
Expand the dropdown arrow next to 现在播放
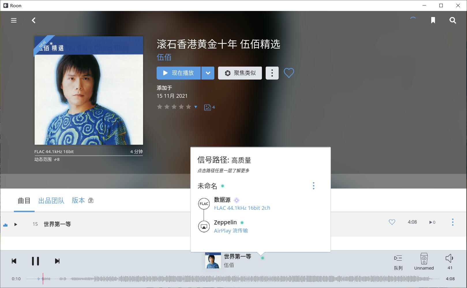tap(208, 73)
